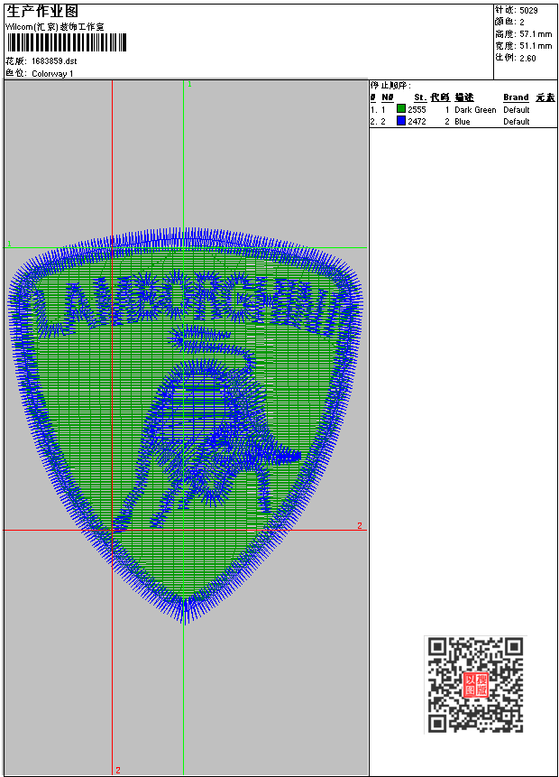The image size is (559, 777).
Task: Click the N# column header
Action: point(388,97)
